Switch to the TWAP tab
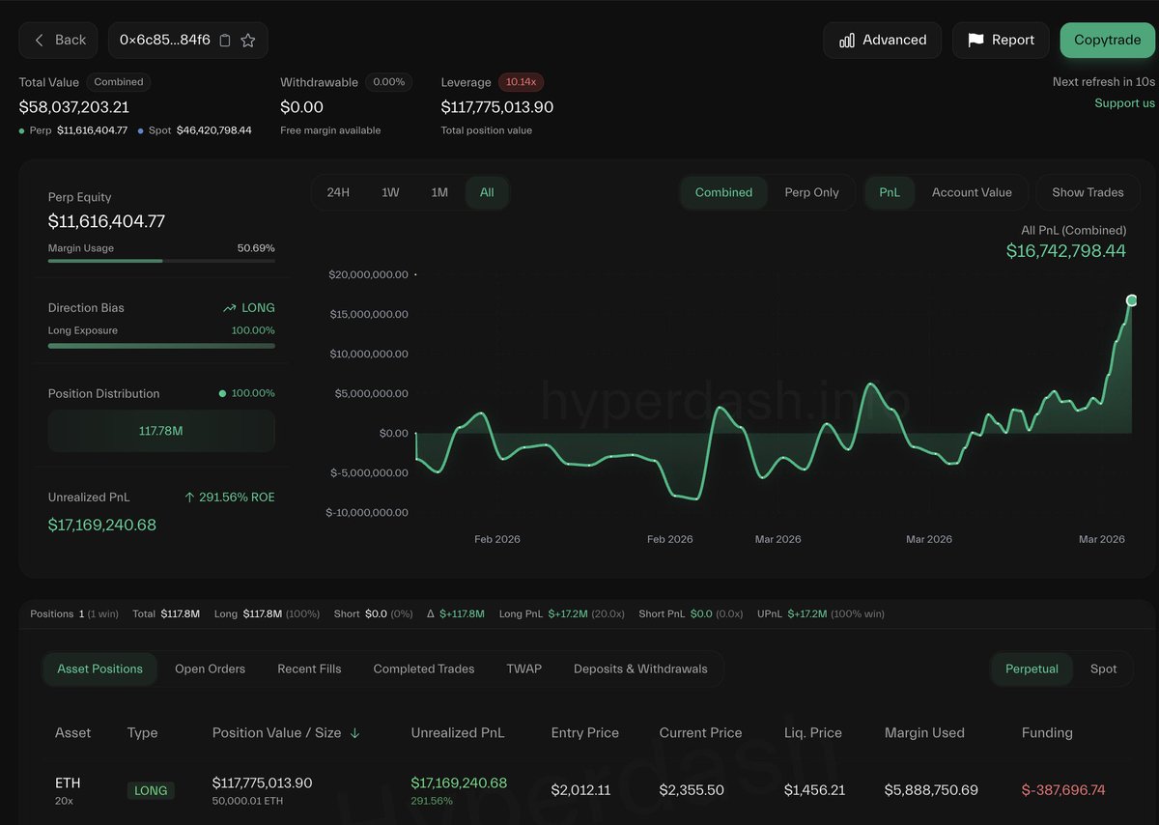 [x=523, y=669]
